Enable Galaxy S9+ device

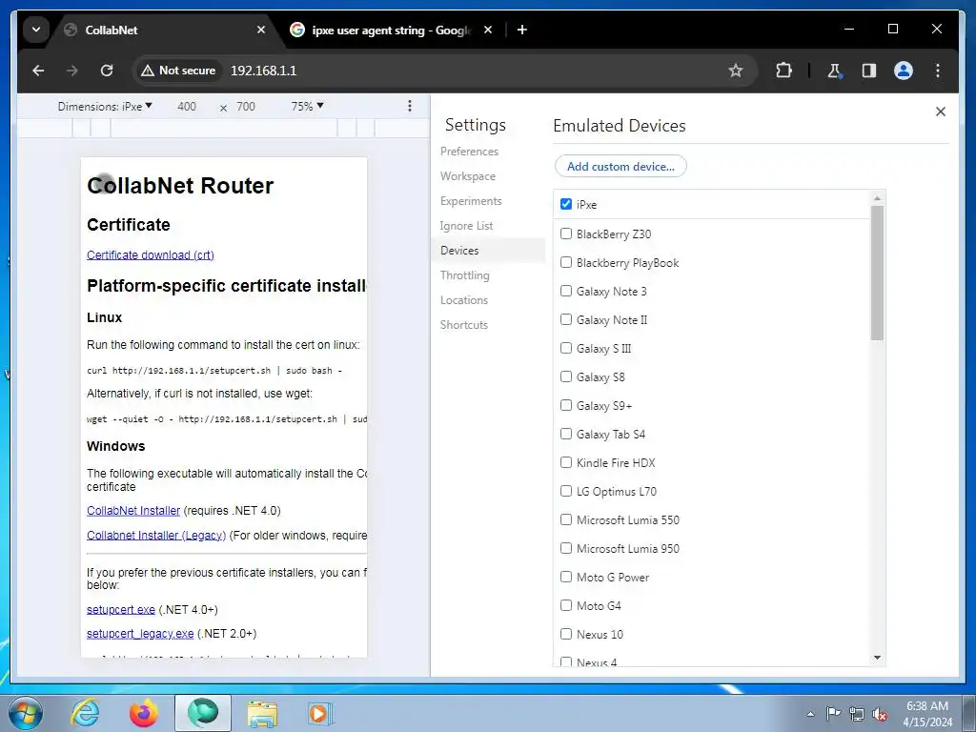coord(566,405)
